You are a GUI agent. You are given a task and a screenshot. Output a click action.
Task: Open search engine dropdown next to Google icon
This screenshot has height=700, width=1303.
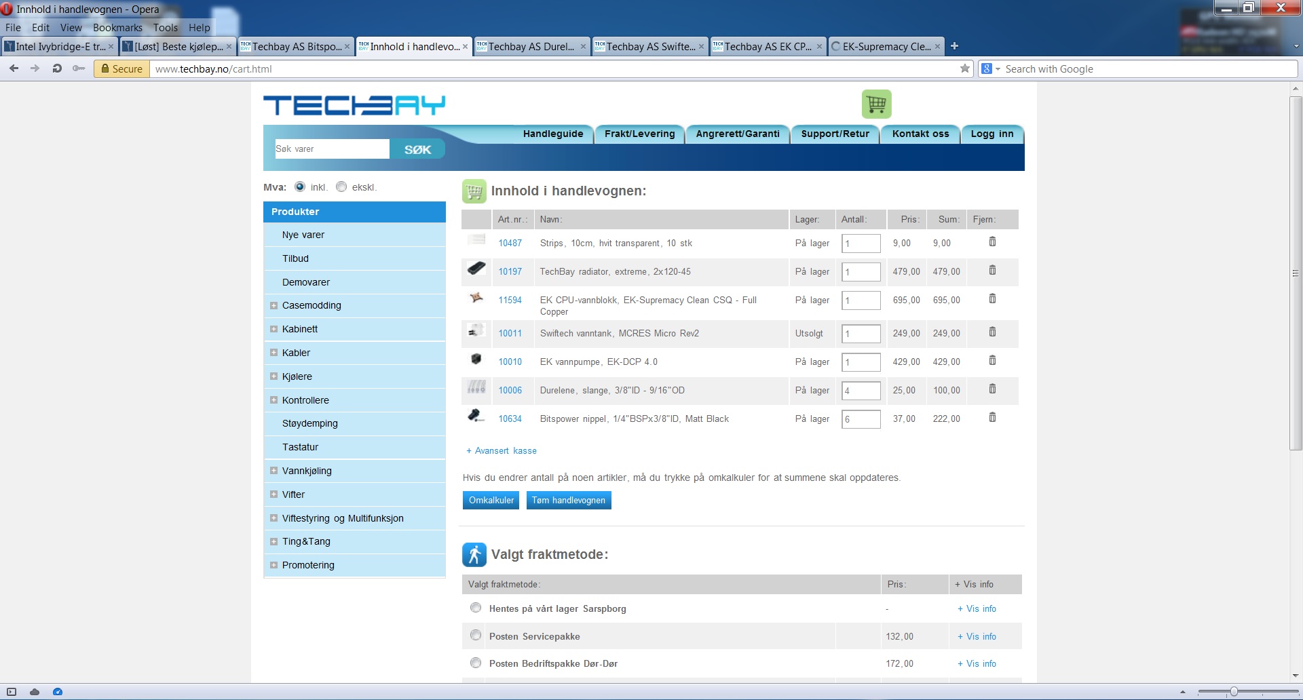pos(998,69)
